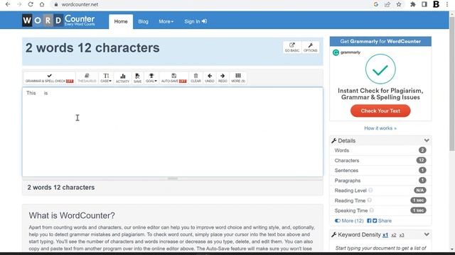Click the browser home icon

click(x=42, y=4)
